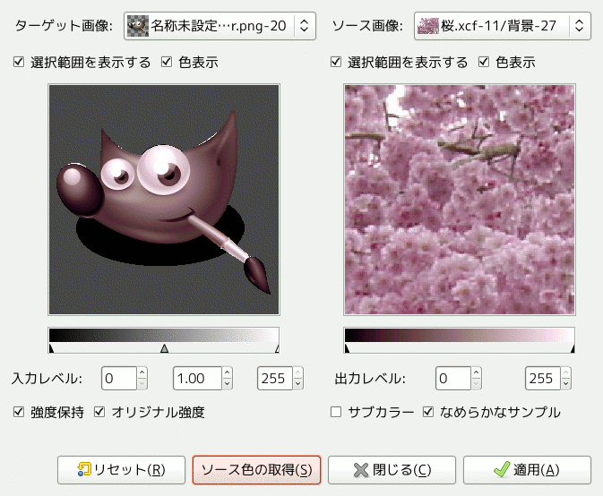Select the white input level triangle
The width and height of the screenshot is (603, 496).
277,348
